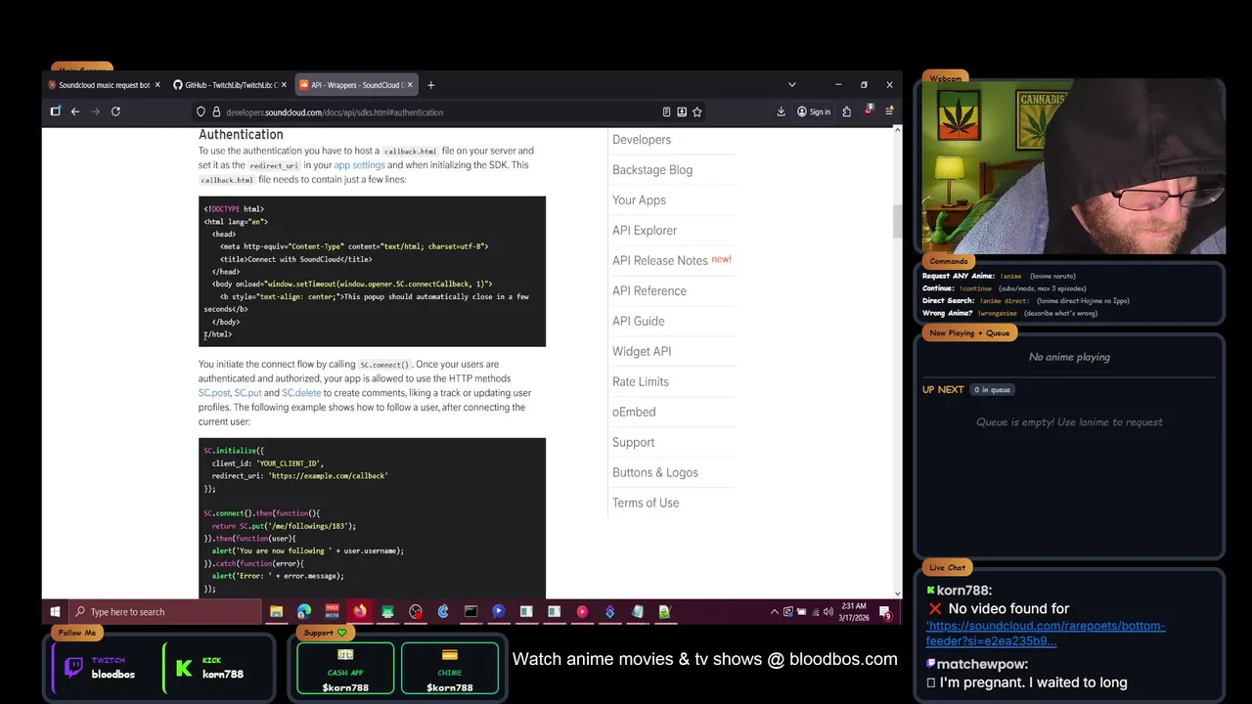Go back using the browser back arrow
Image resolution: width=1252 pixels, height=704 pixels.
point(74,111)
